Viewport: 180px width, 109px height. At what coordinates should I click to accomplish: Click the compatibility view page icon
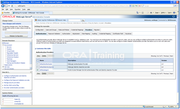(133, 6)
